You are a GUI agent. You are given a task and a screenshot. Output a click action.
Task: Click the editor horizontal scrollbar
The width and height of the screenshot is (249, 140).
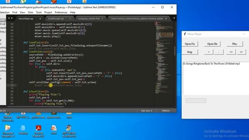[x=36, y=107]
